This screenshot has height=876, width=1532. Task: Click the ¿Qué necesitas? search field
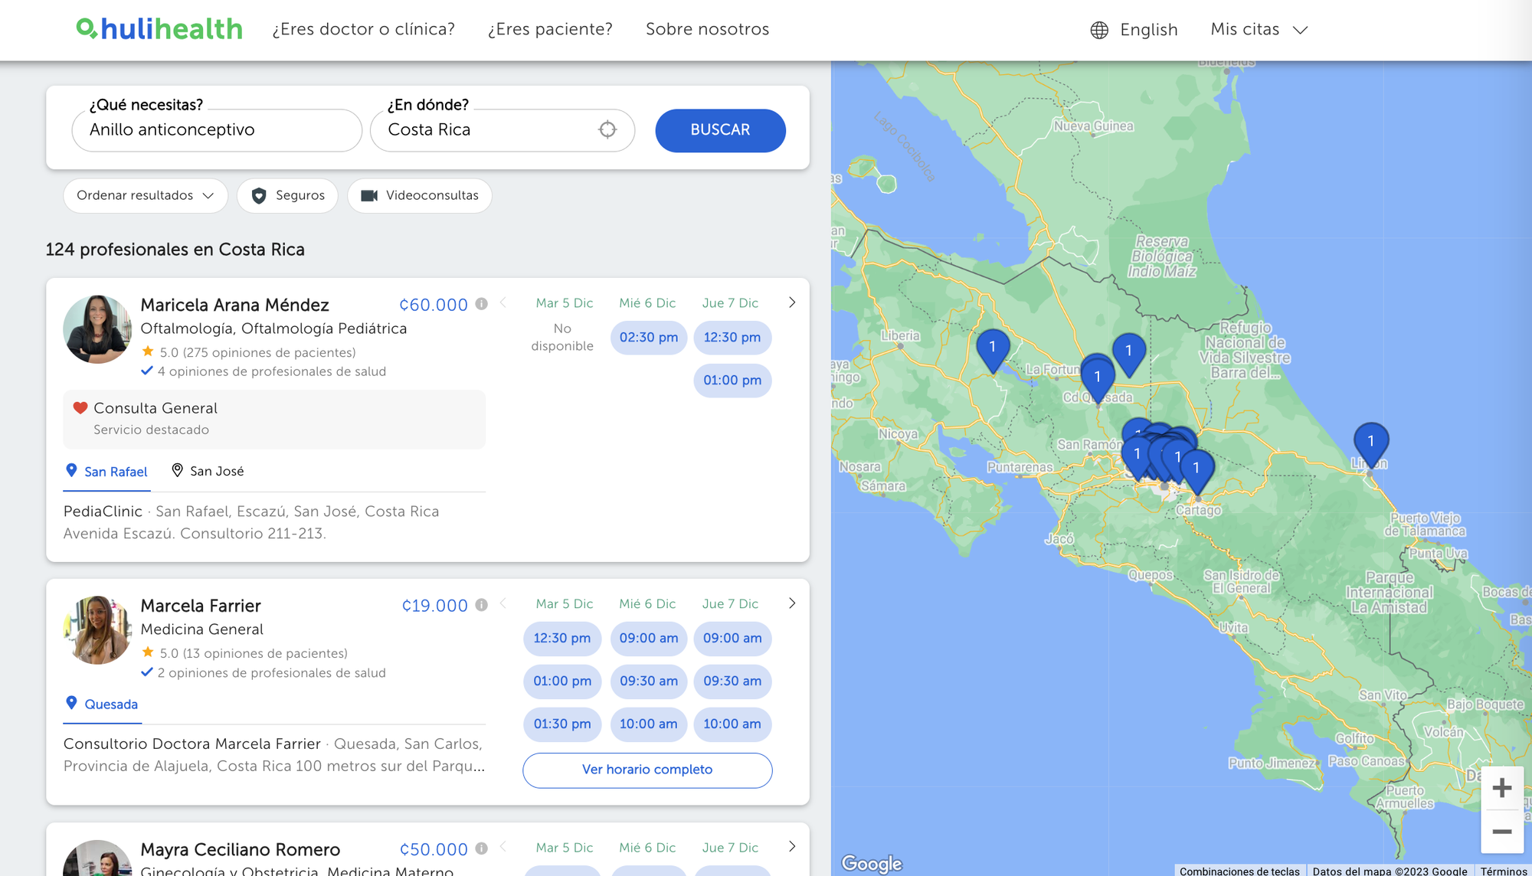point(217,130)
